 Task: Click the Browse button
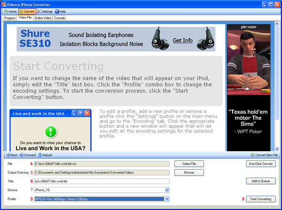pyautogui.click(x=189, y=172)
